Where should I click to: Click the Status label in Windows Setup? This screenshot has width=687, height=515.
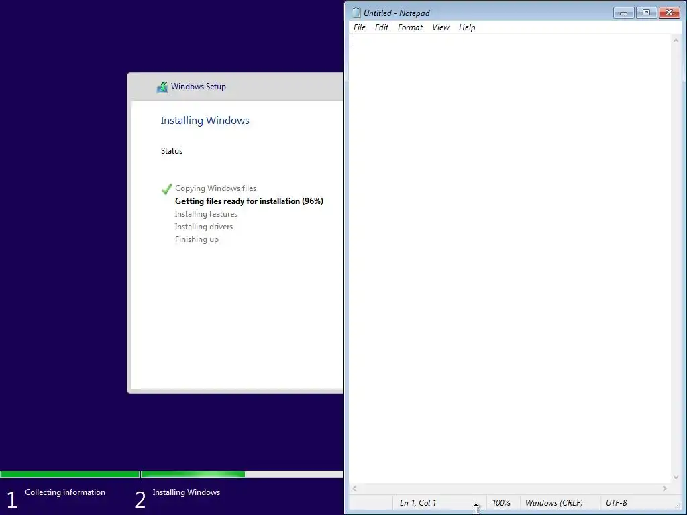[x=171, y=151]
